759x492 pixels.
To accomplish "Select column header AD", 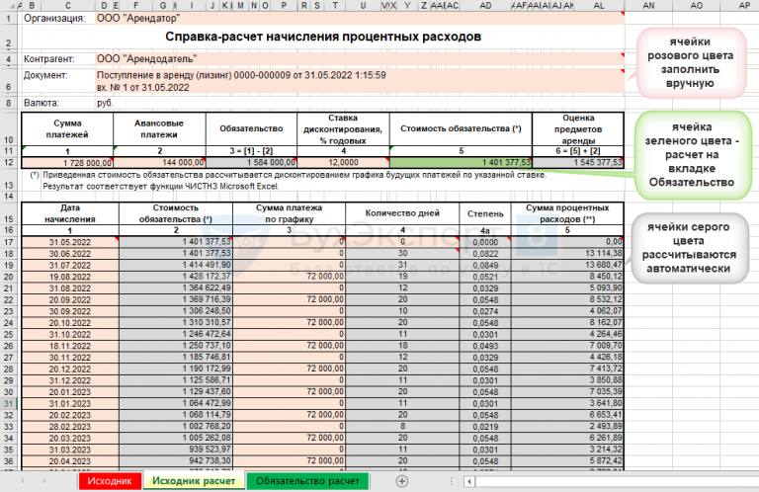I will click(485, 5).
